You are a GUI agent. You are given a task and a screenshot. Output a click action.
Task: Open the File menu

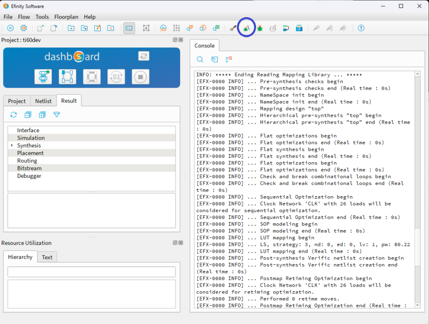pos(8,17)
